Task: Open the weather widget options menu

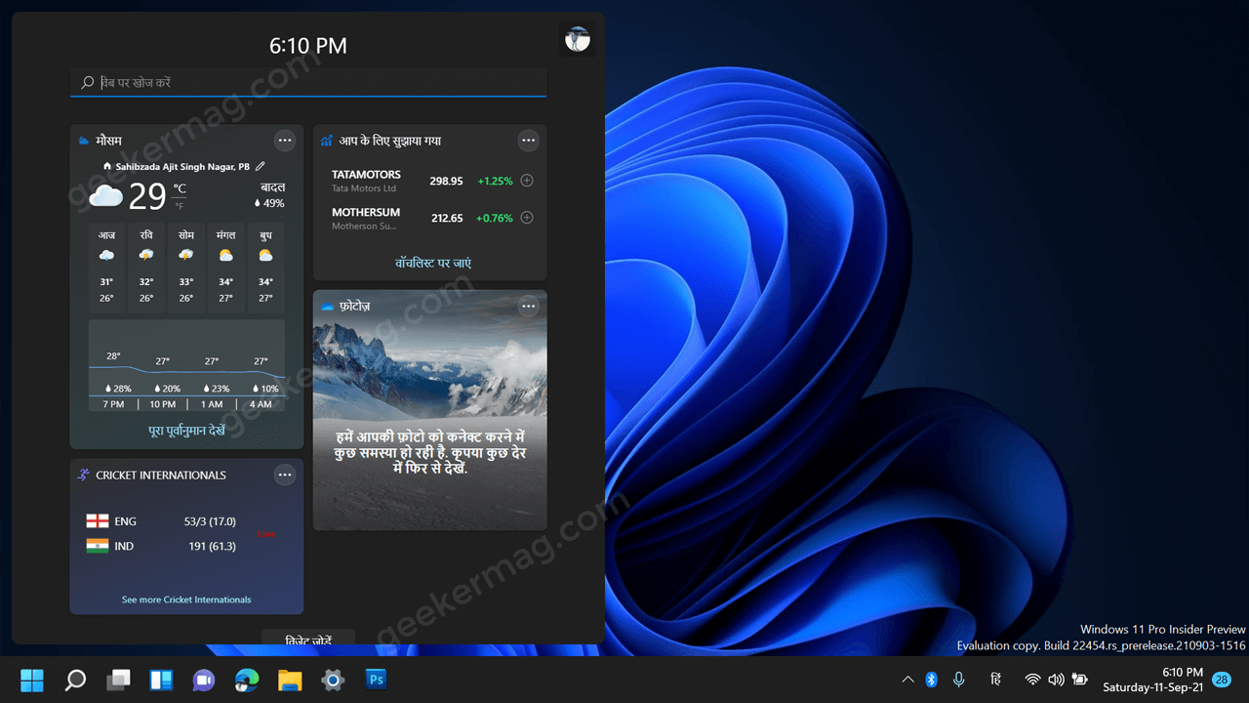Action: 285,141
